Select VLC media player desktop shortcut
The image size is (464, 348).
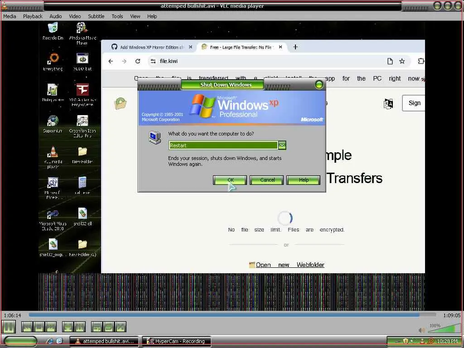(x=53, y=157)
